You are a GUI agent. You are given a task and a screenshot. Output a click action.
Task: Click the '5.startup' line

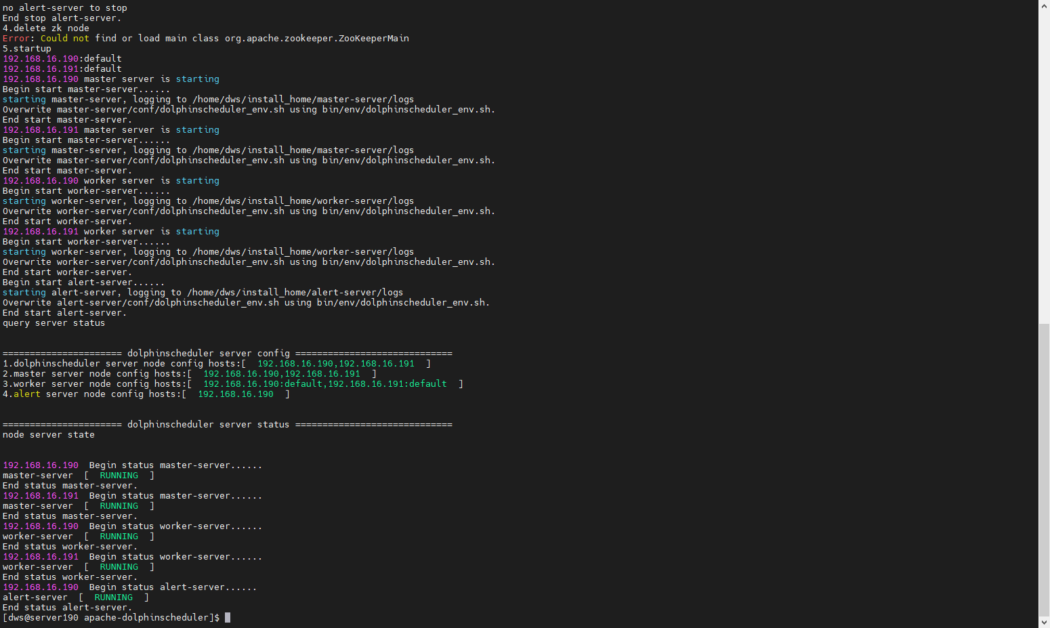(x=26, y=49)
